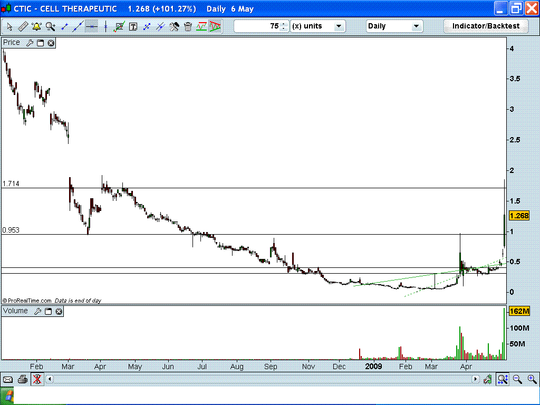Click the 1.268 current price label
Viewport: 540px width, 405px height.
pyautogui.click(x=519, y=216)
